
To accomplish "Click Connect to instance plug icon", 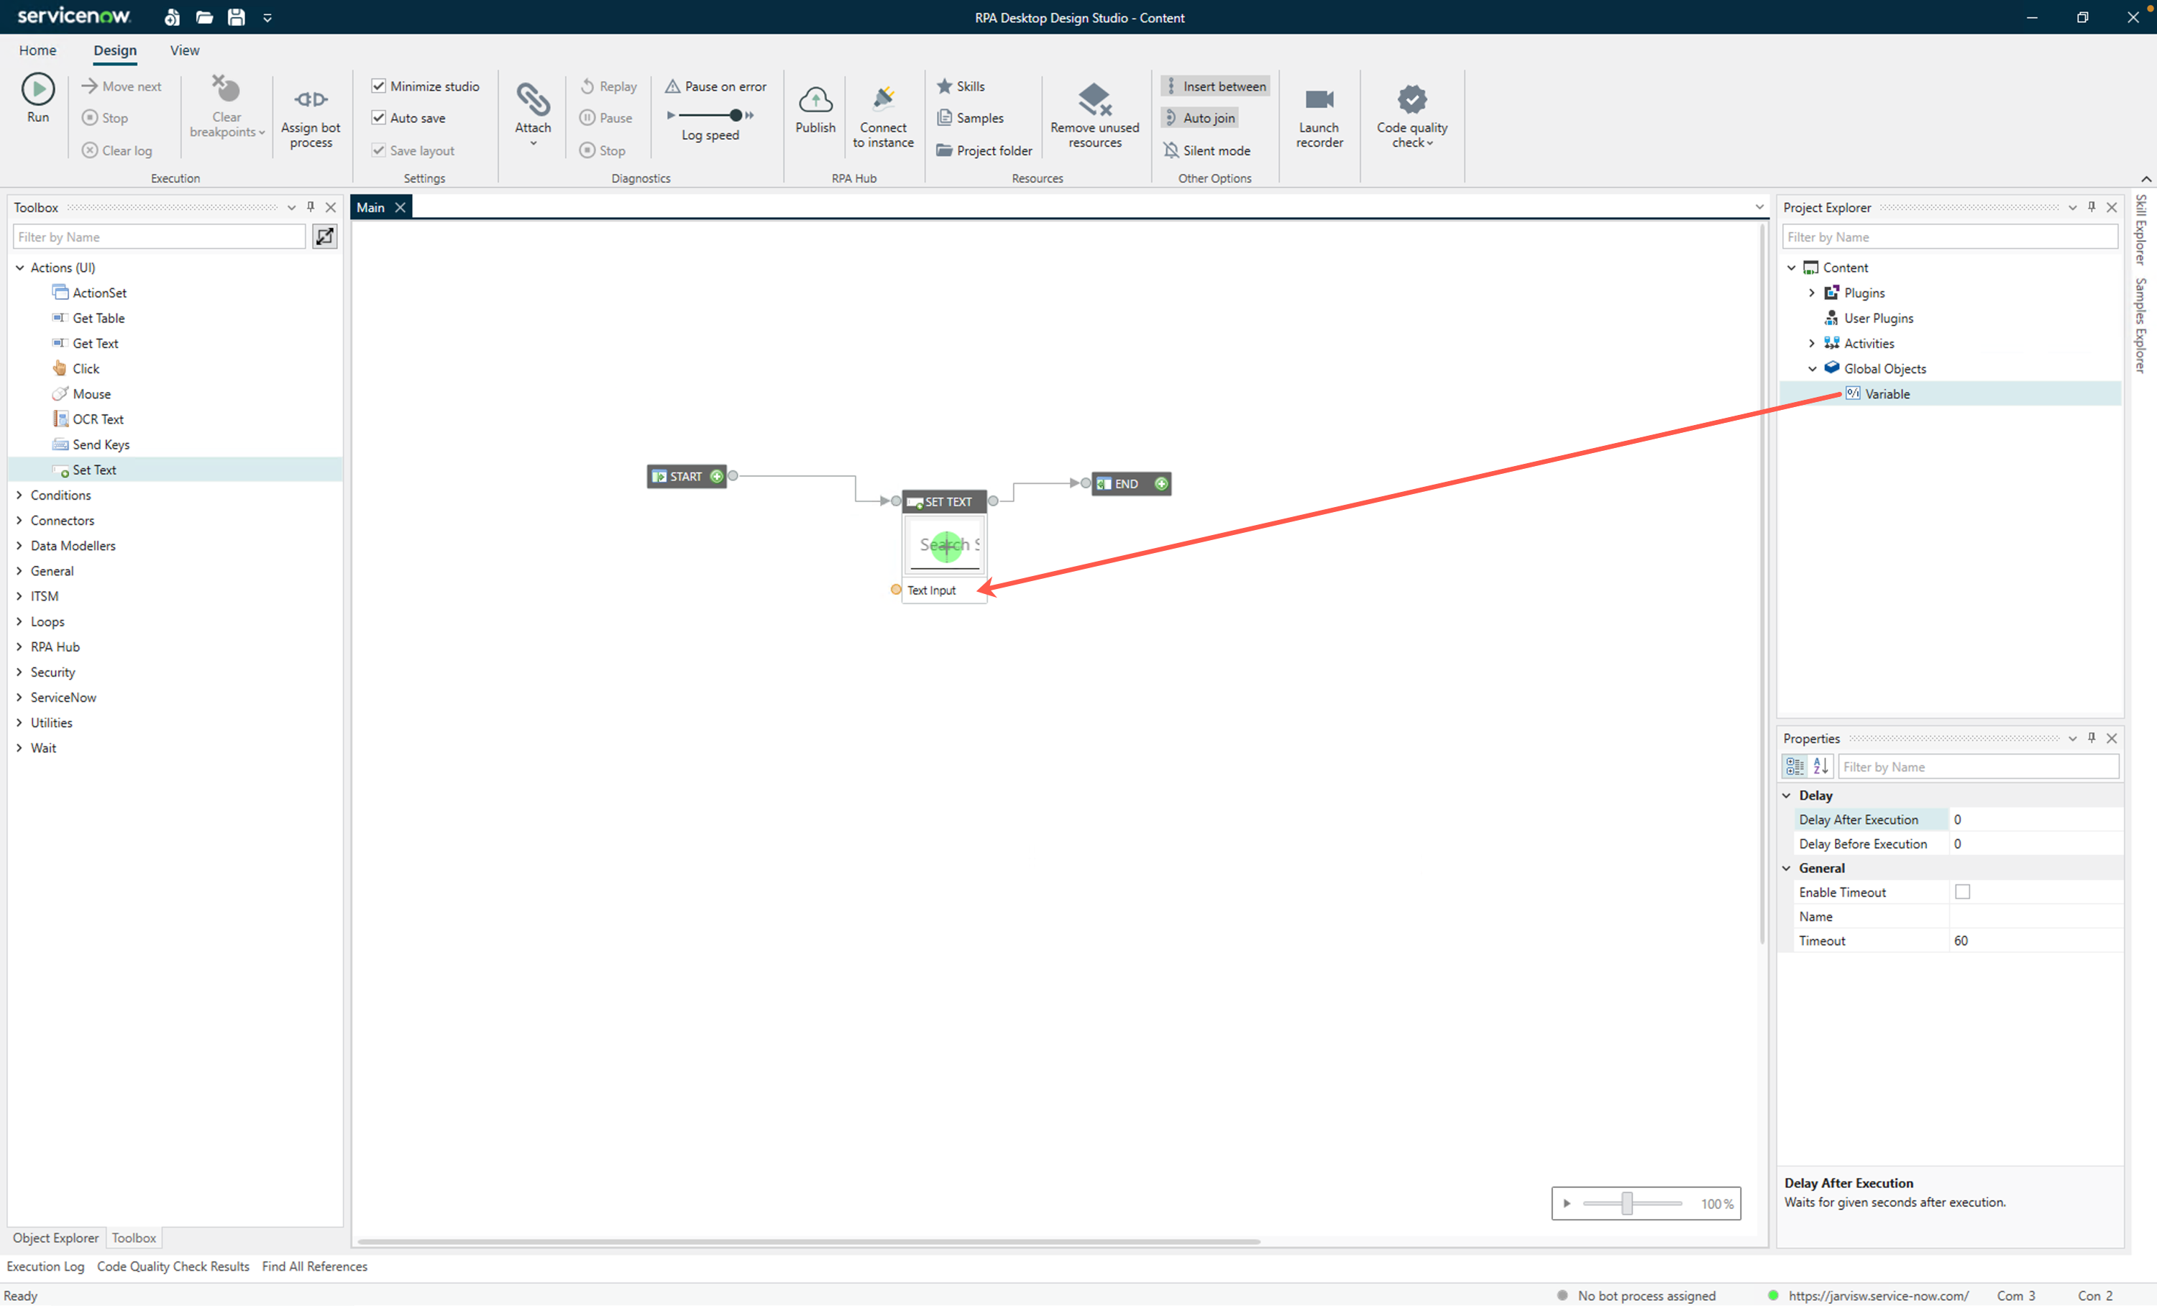I will pos(883,99).
